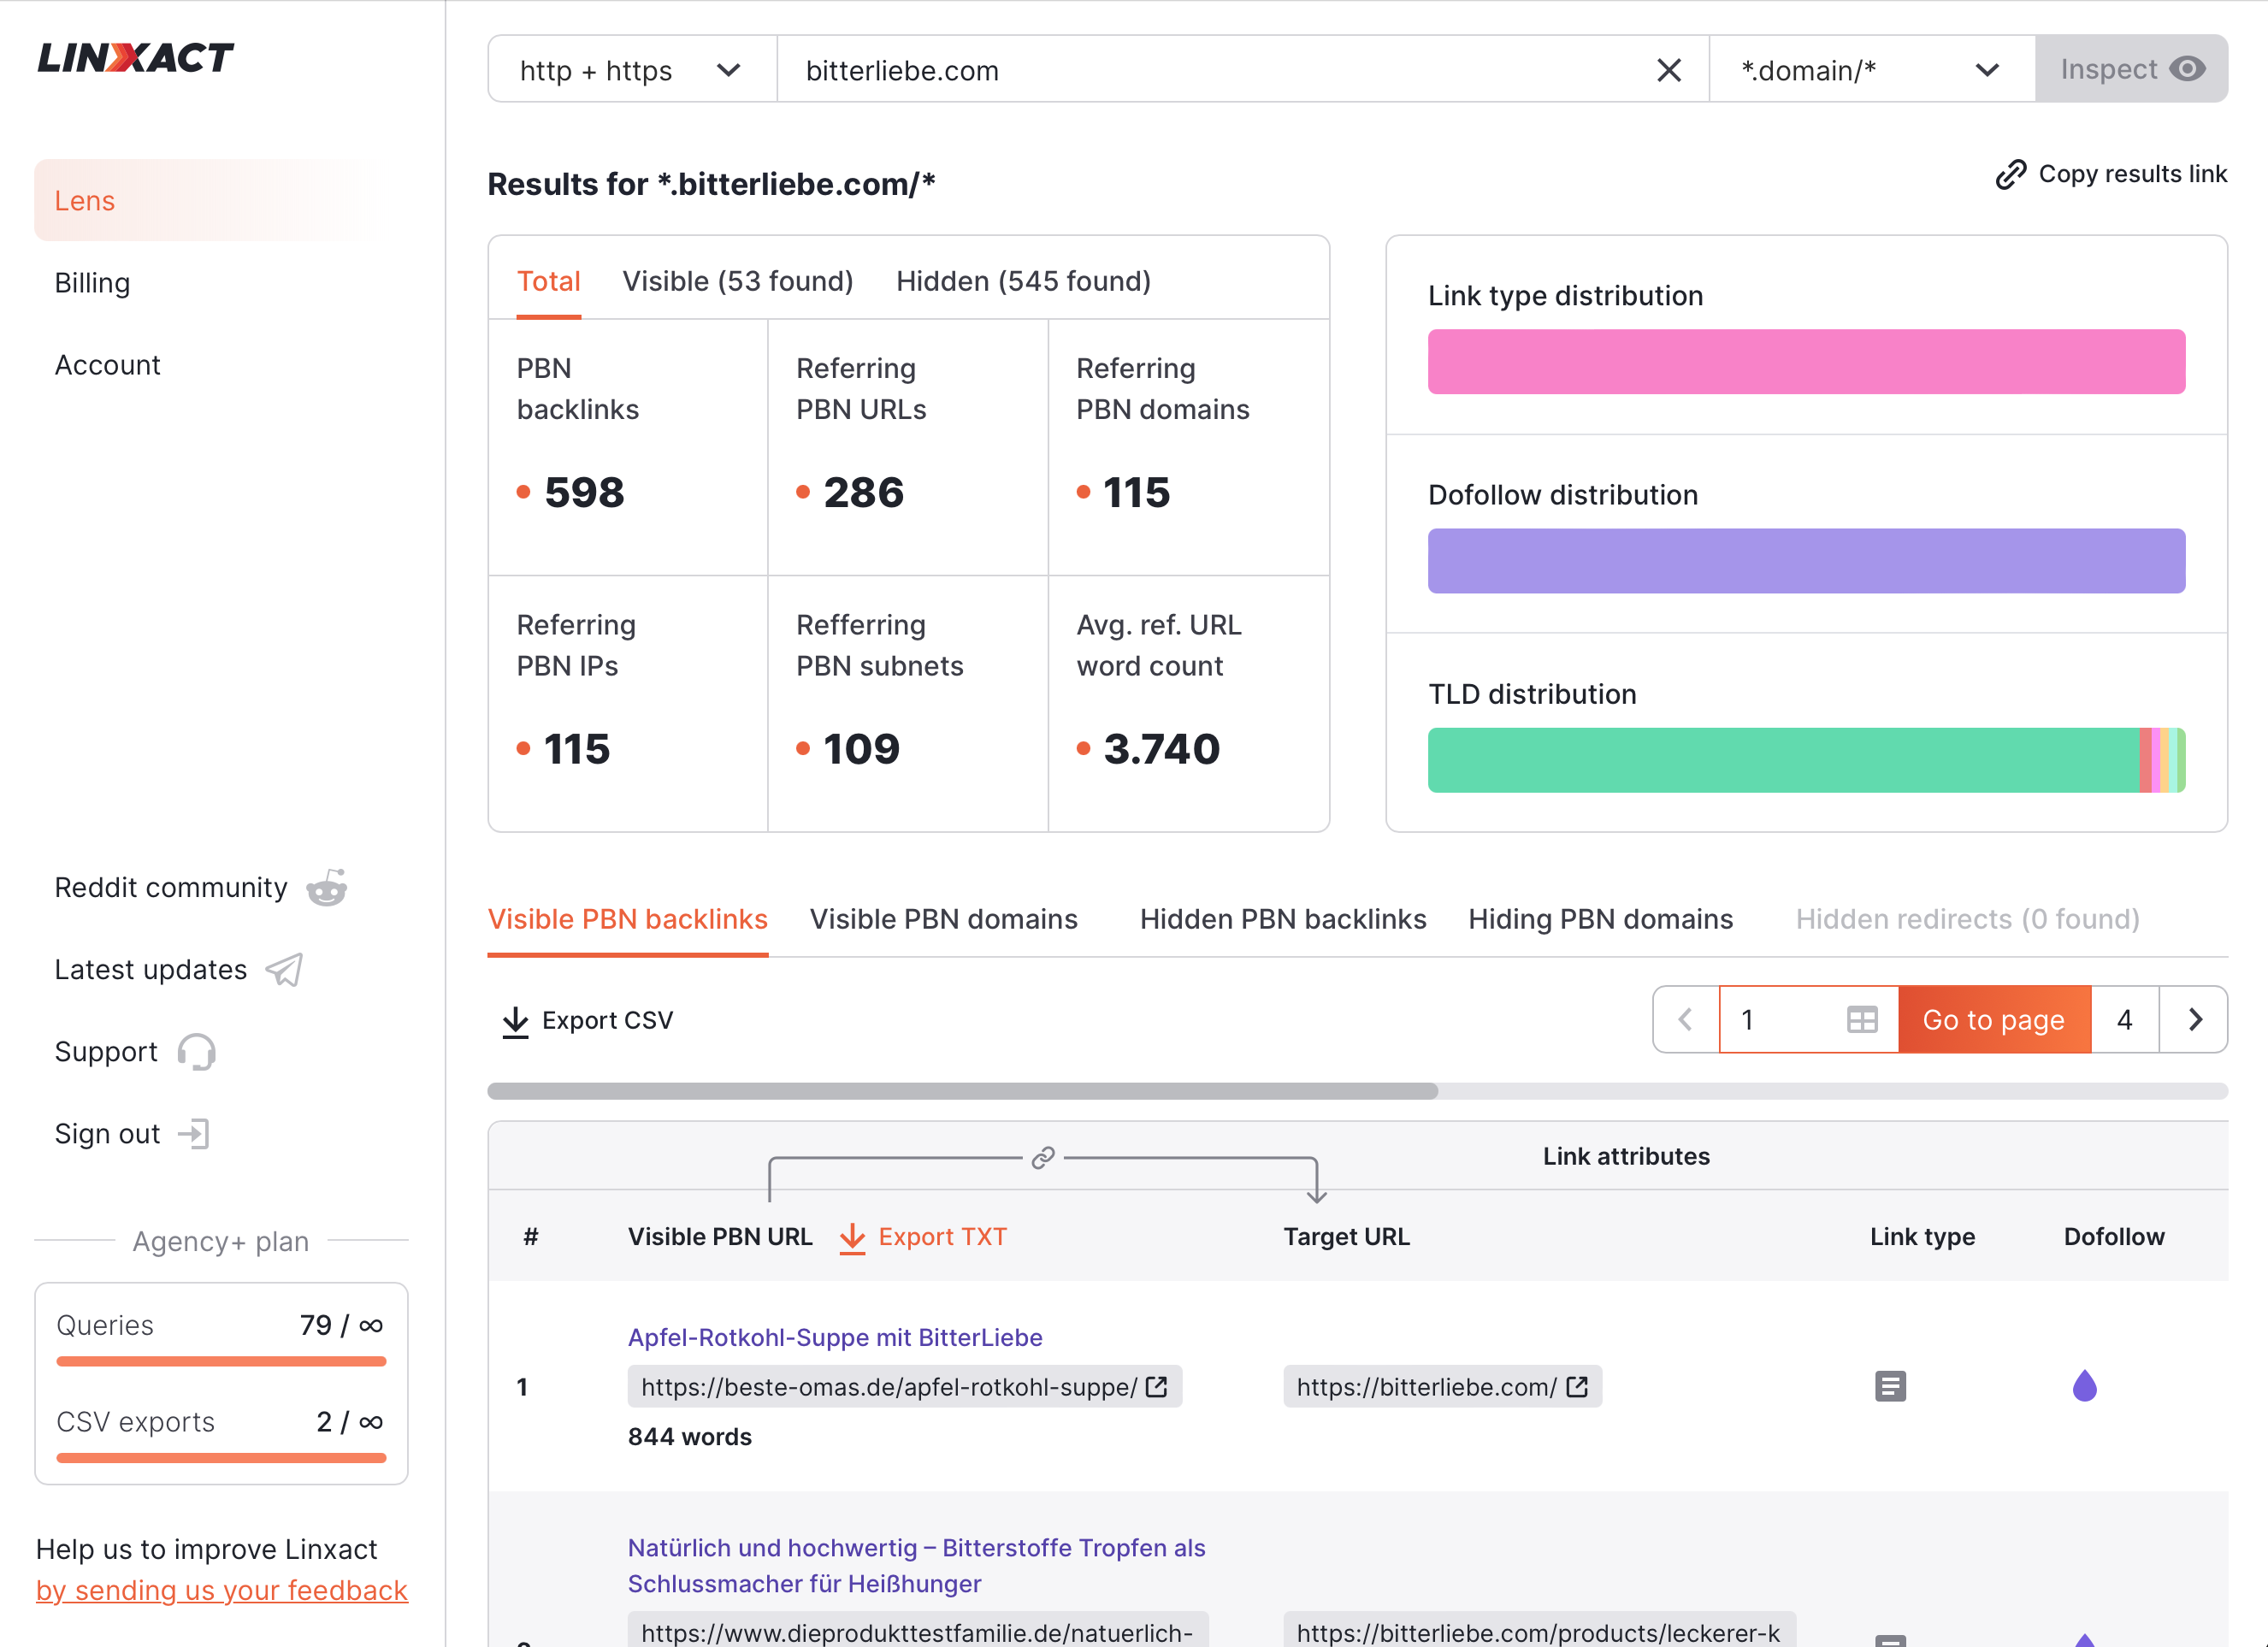Click the Queries usage progress bar
2268x1647 pixels.
(x=221, y=1361)
